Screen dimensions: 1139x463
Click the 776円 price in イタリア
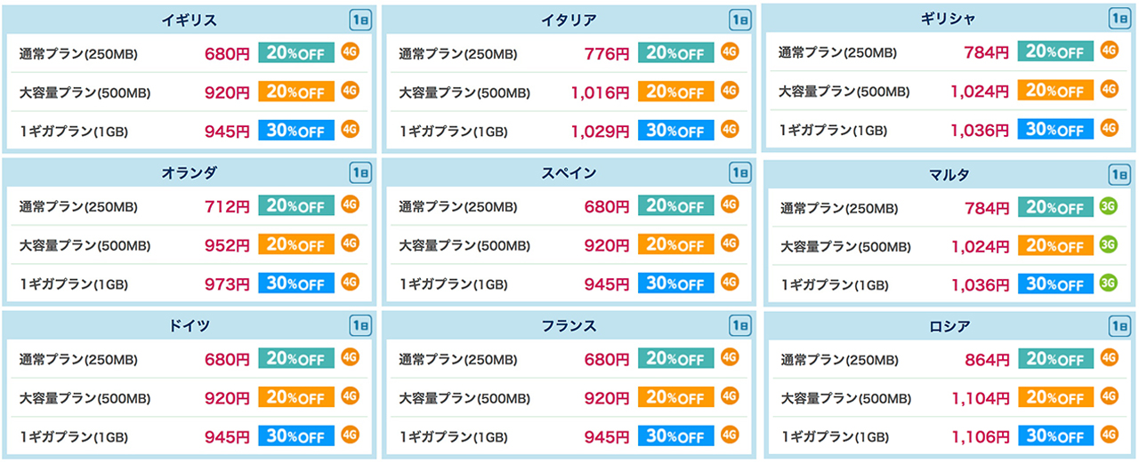click(607, 54)
